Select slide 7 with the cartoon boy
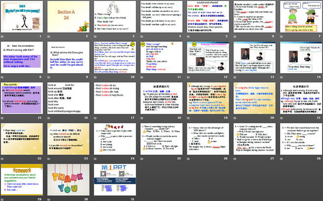The image size is (323, 201). pos(300,18)
